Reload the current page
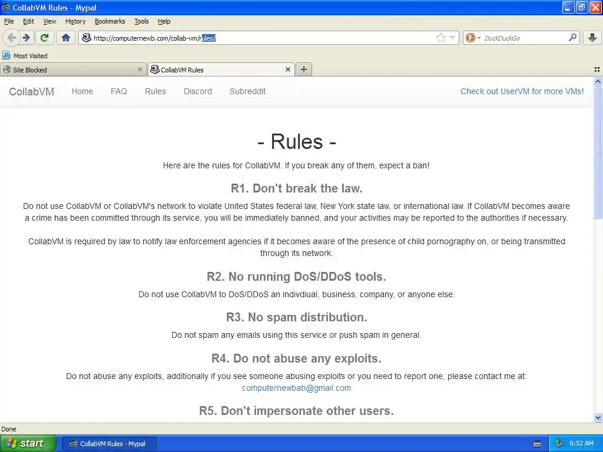The height and width of the screenshot is (452, 603). click(x=44, y=38)
